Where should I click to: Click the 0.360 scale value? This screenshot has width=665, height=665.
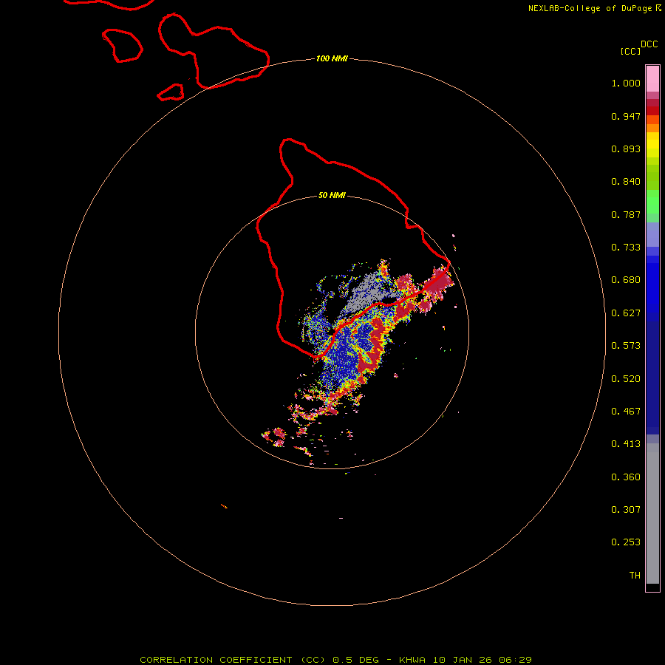pyautogui.click(x=626, y=477)
